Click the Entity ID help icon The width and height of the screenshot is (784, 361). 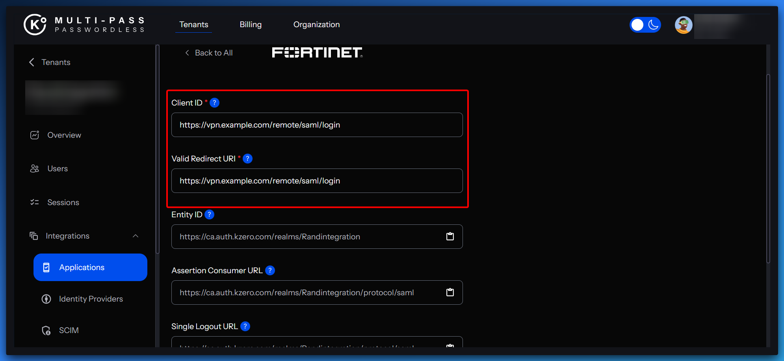[x=210, y=215]
